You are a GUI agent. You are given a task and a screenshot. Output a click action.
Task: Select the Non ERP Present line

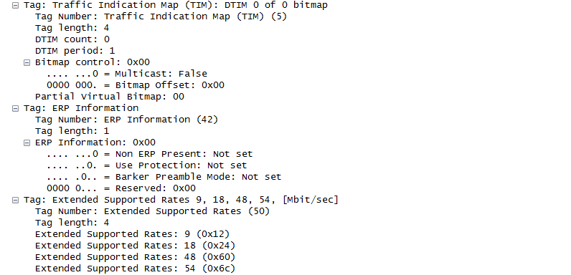(x=150, y=154)
